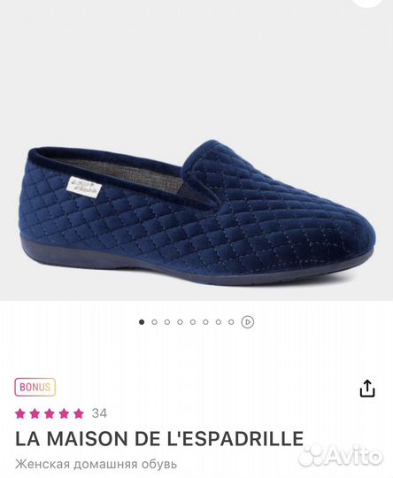Jump to the fourth carousel image dot

click(x=180, y=322)
